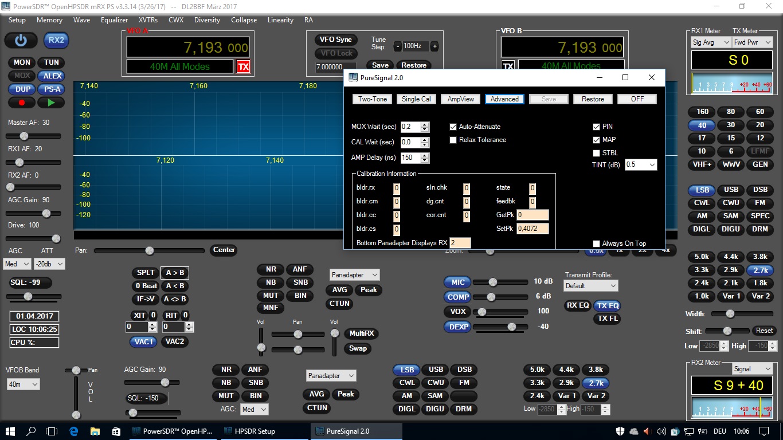Select 40 meter band button

click(702, 125)
